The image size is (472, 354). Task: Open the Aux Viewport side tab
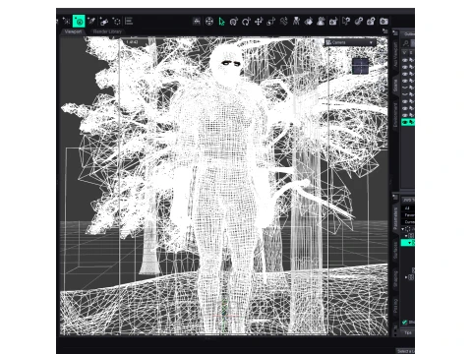(x=395, y=54)
